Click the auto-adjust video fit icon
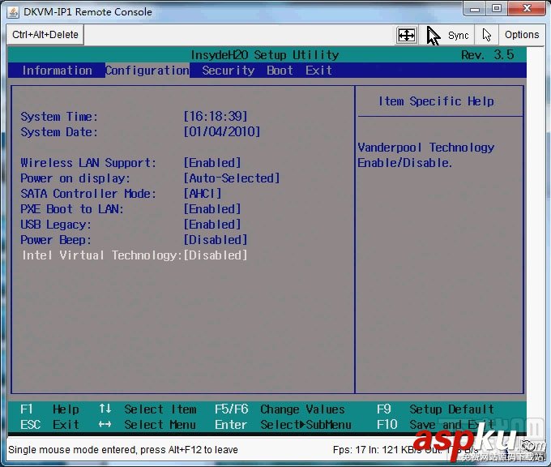 pyautogui.click(x=407, y=35)
